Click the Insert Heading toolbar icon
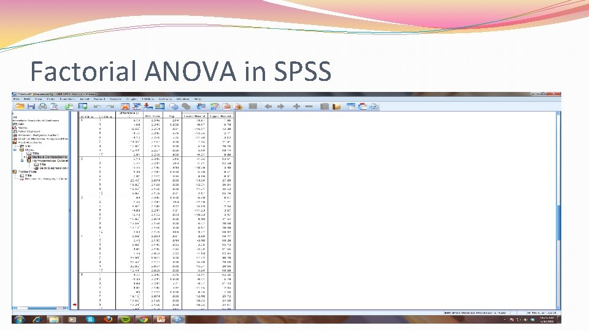The height and width of the screenshot is (331, 589). [x=351, y=107]
